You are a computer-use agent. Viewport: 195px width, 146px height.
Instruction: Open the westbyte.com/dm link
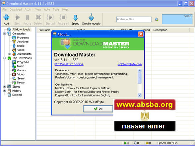click(69, 64)
